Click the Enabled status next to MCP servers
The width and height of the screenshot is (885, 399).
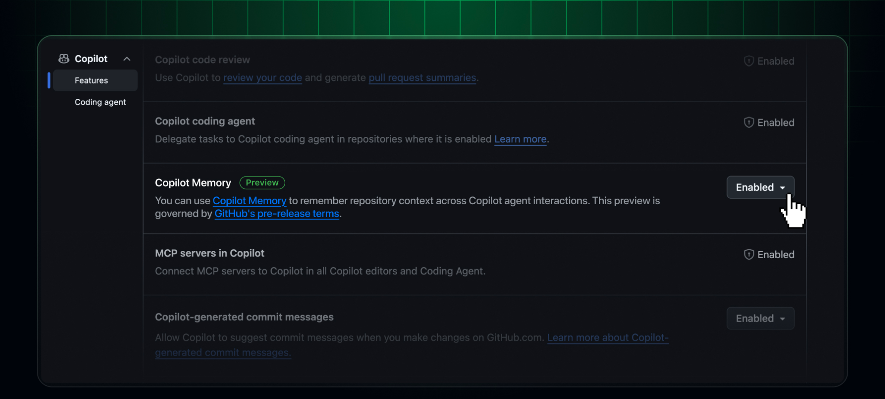coord(776,254)
